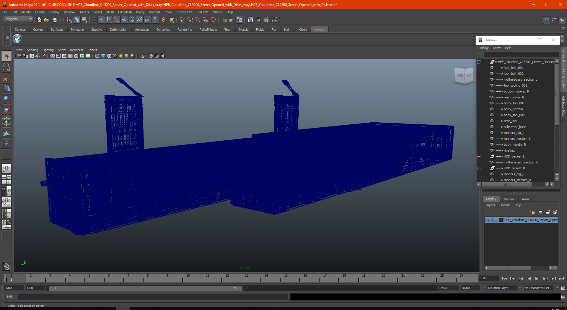Screen dimensions: 567x310
Task: Open the Polygons menu set dropdown
Action: tap(18, 19)
